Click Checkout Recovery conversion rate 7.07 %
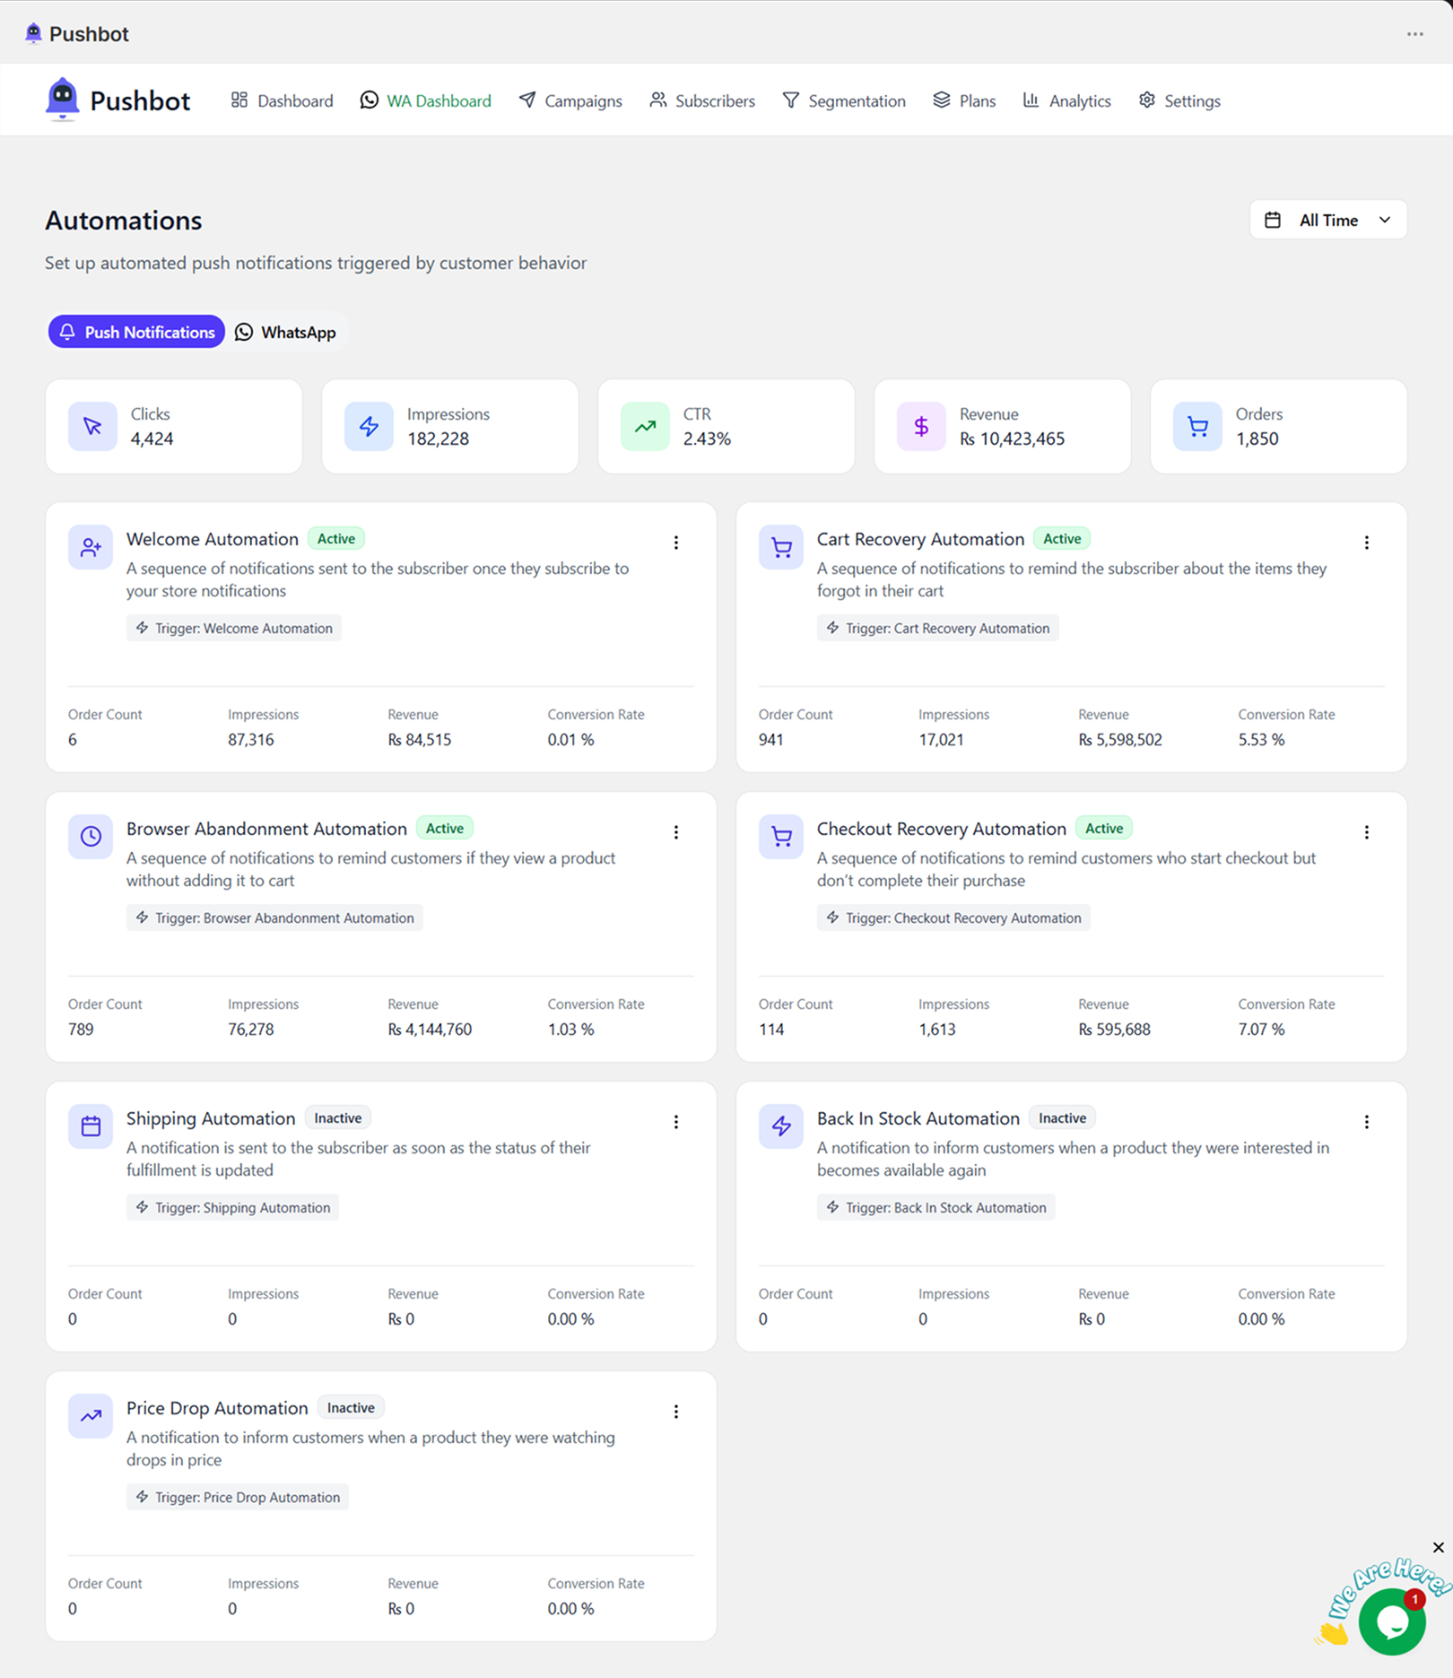This screenshot has height=1678, width=1453. 1262,1030
